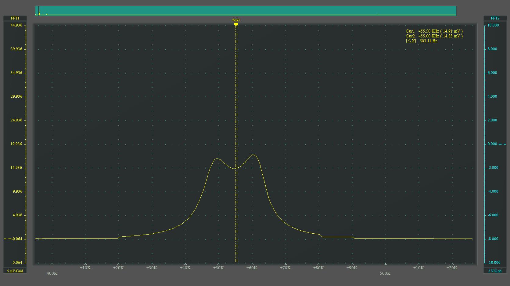
Task: Click the teal overview waveform bar
Action: pos(246,11)
